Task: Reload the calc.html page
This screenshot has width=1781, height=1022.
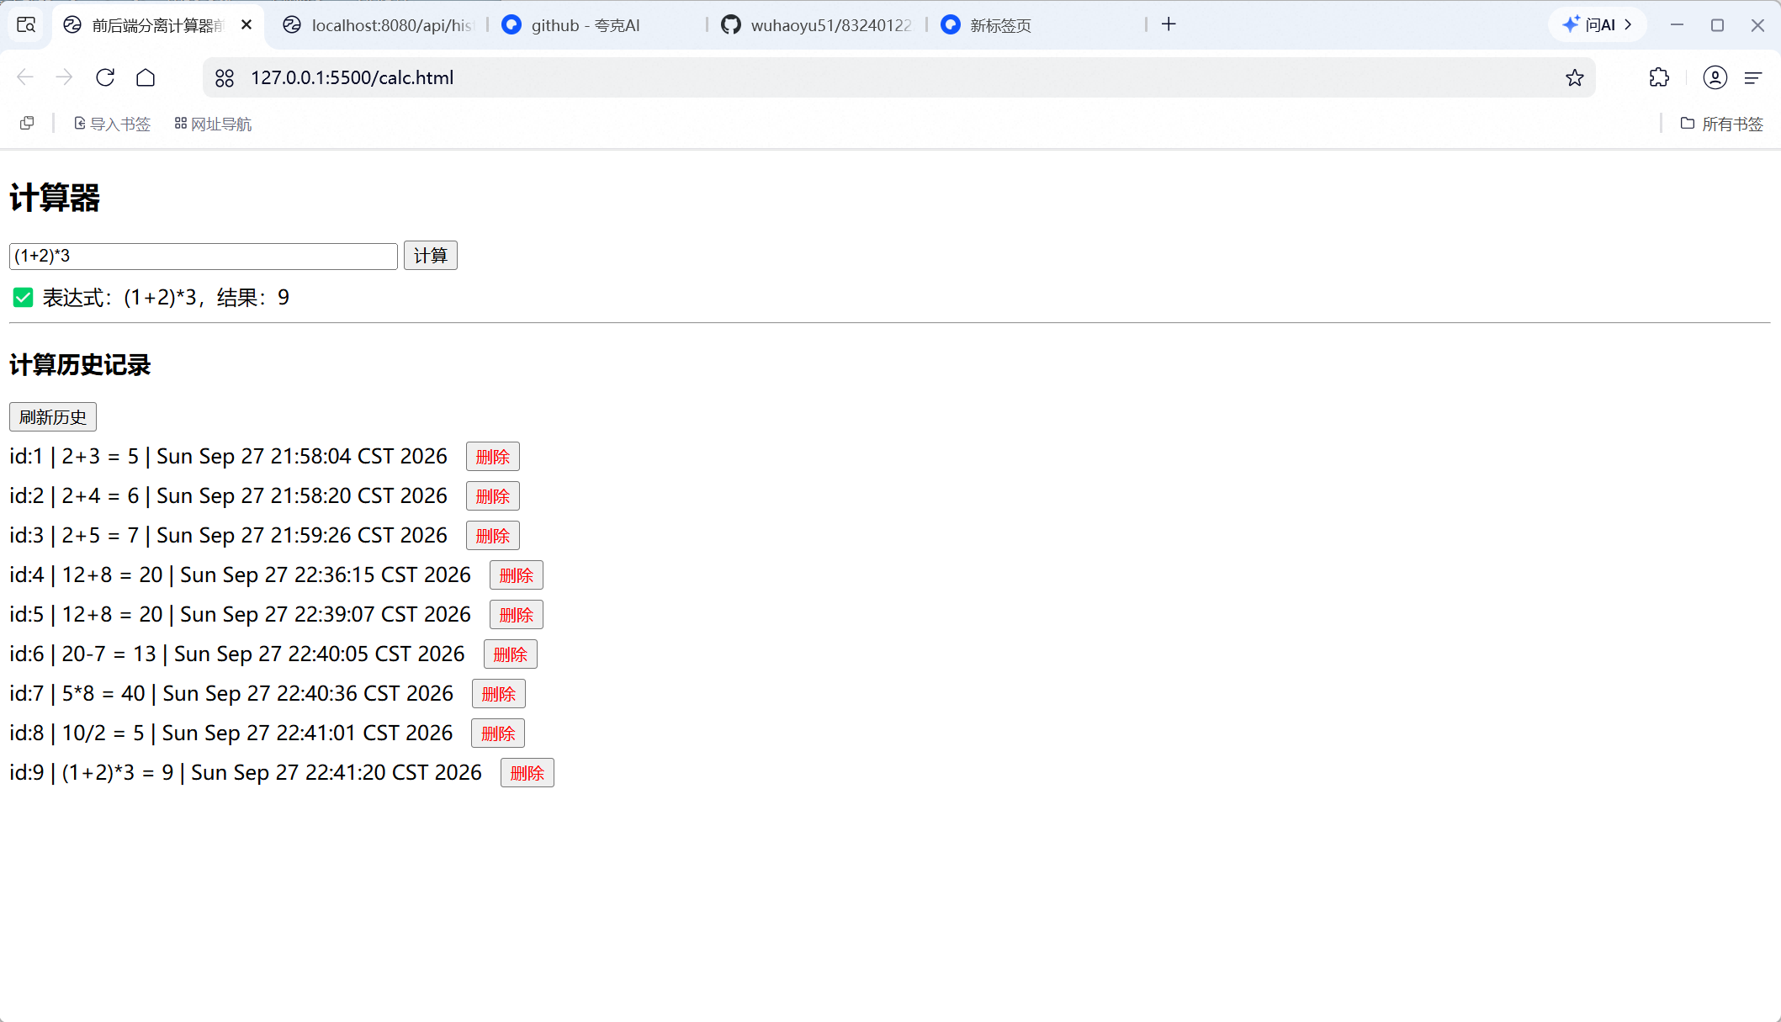Action: pyautogui.click(x=105, y=77)
